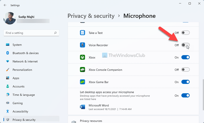Image resolution: width=204 pixels, height=123 pixels.
Task: Turn on Take a Test microphone toggle
Action: coord(185,33)
